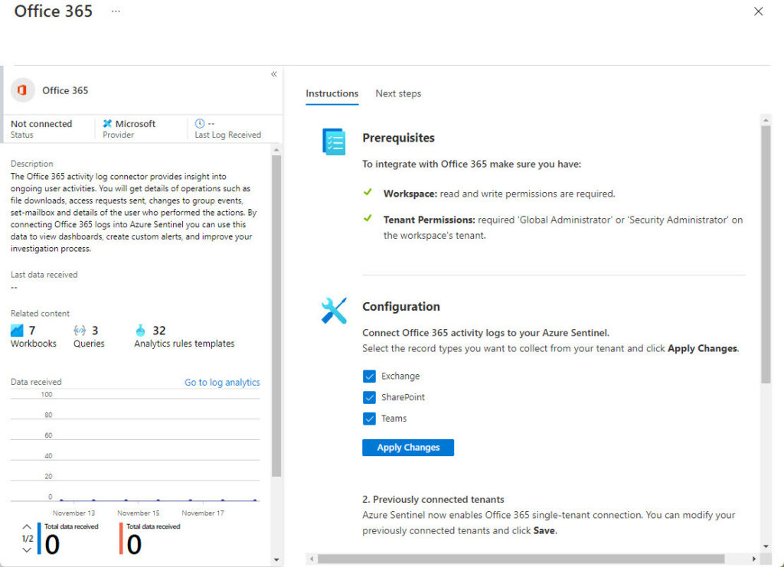Click the Microsoft provider icon
784x567 pixels.
click(107, 123)
